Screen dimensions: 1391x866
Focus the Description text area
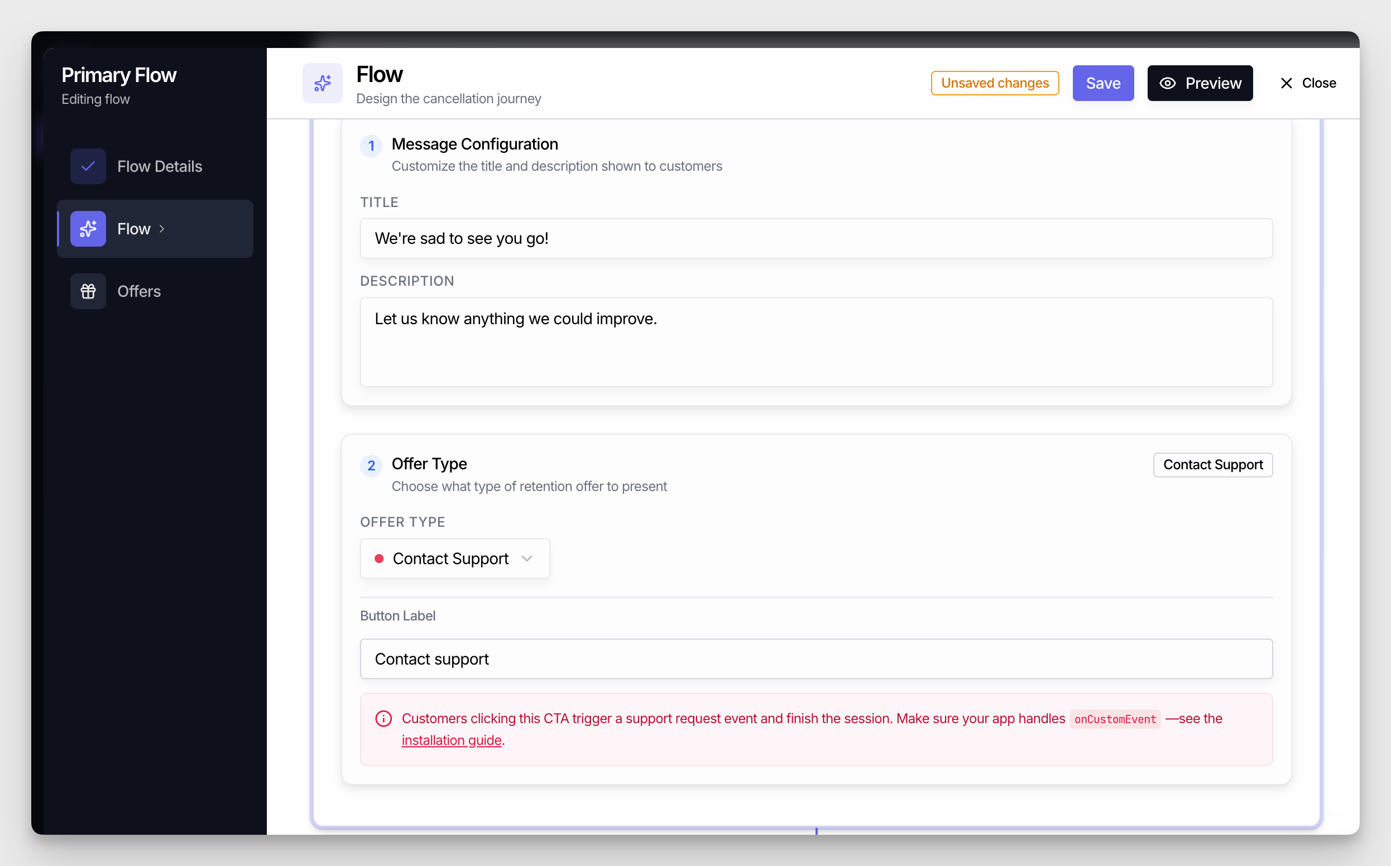816,341
